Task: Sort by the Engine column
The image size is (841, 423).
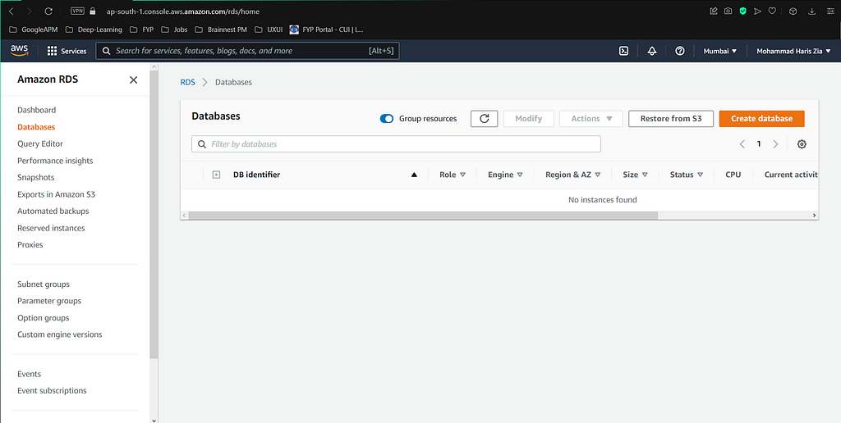Action: 505,175
